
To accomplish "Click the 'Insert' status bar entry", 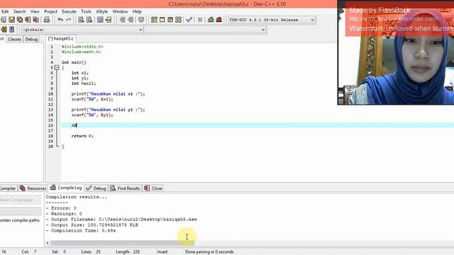I will (162, 252).
